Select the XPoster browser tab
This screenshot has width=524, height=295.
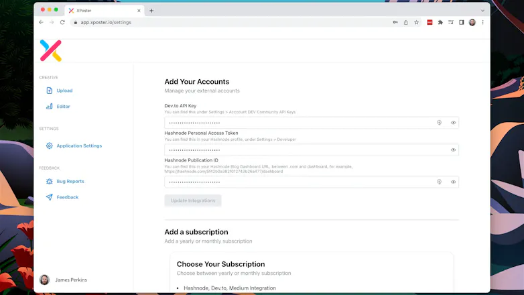[x=104, y=11]
